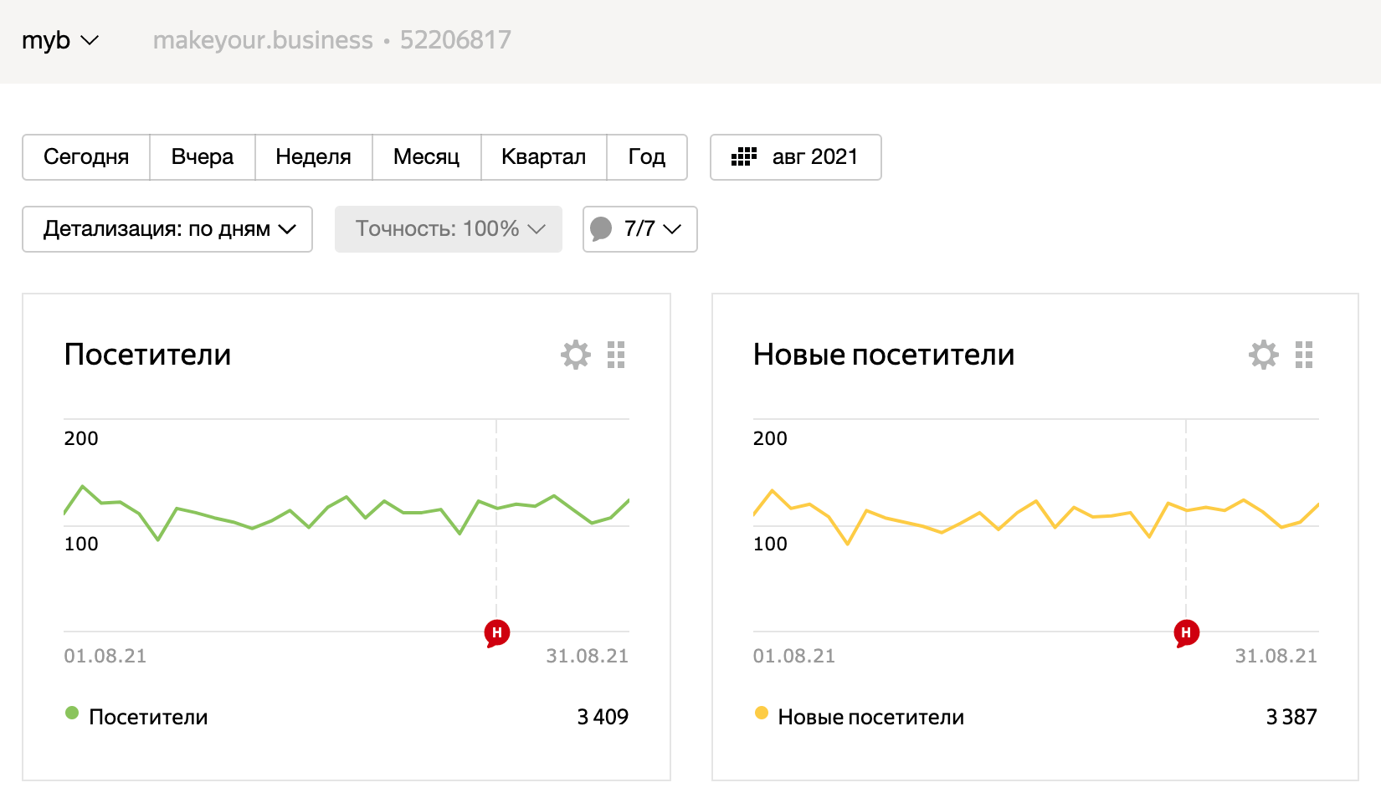The height and width of the screenshot is (803, 1381).
Task: Open settings gear on Новые посетители widget
Action: (x=1263, y=355)
